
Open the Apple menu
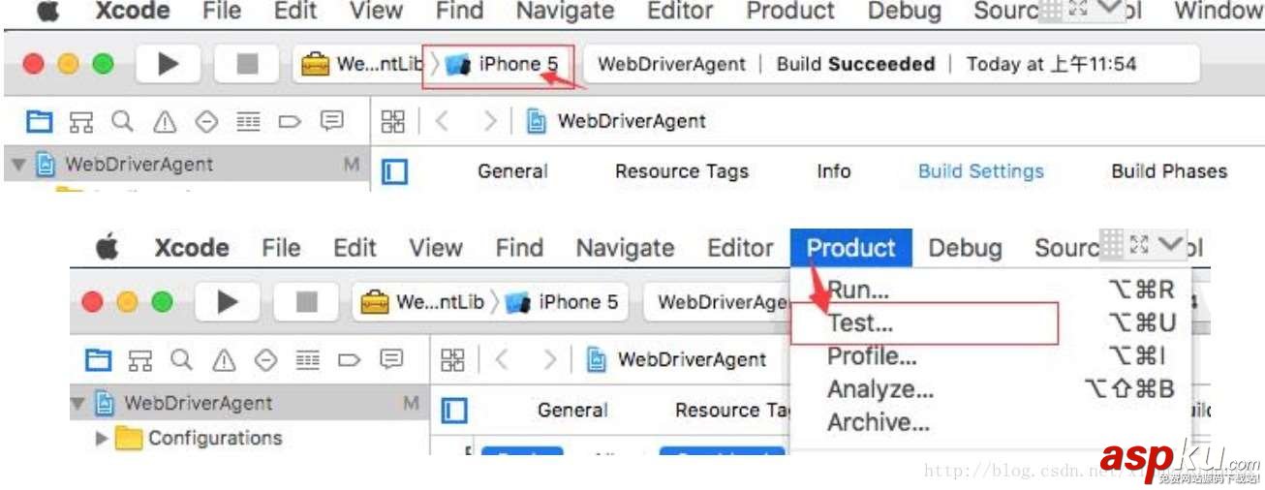[x=47, y=11]
